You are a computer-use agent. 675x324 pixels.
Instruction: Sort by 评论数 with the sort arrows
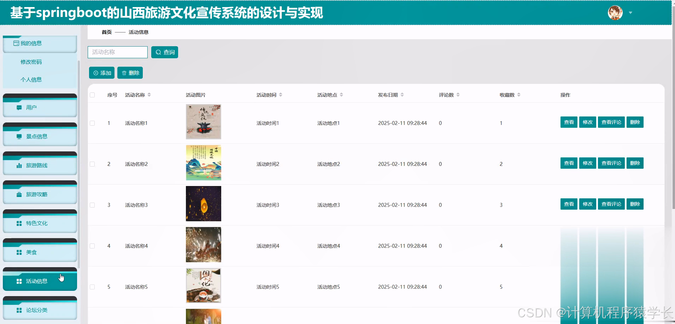coord(458,95)
